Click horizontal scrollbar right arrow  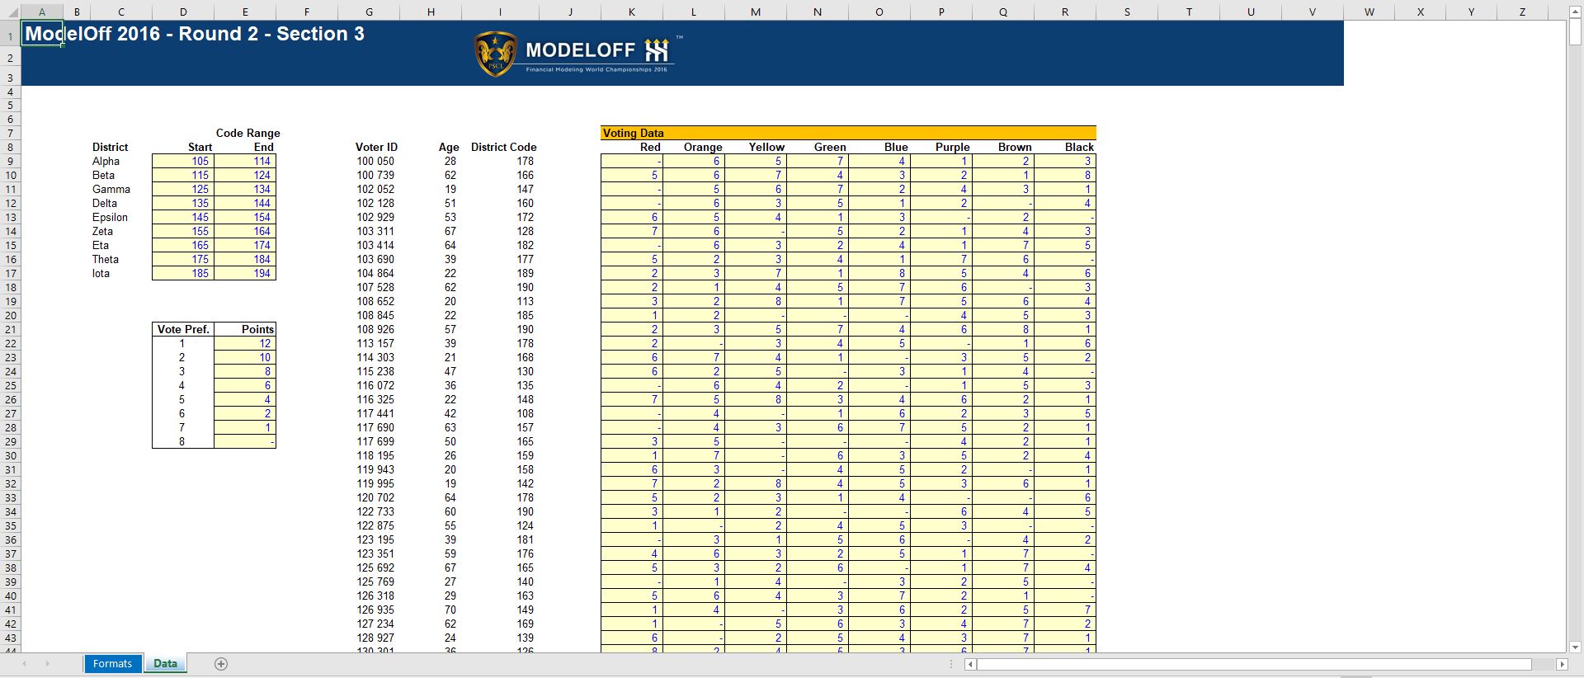(1562, 664)
